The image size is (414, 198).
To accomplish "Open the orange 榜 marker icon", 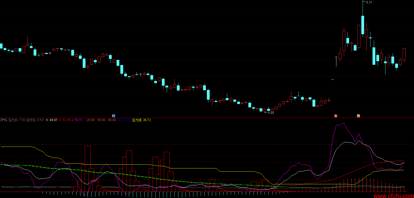I will pos(358,116).
